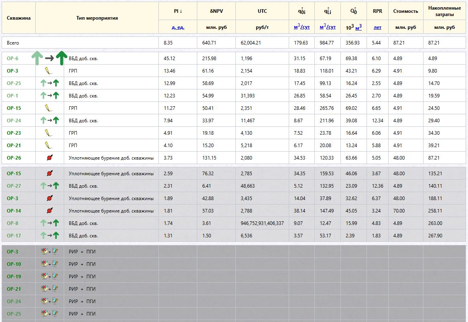Click the ГРП icon for OP-21

click(49, 145)
